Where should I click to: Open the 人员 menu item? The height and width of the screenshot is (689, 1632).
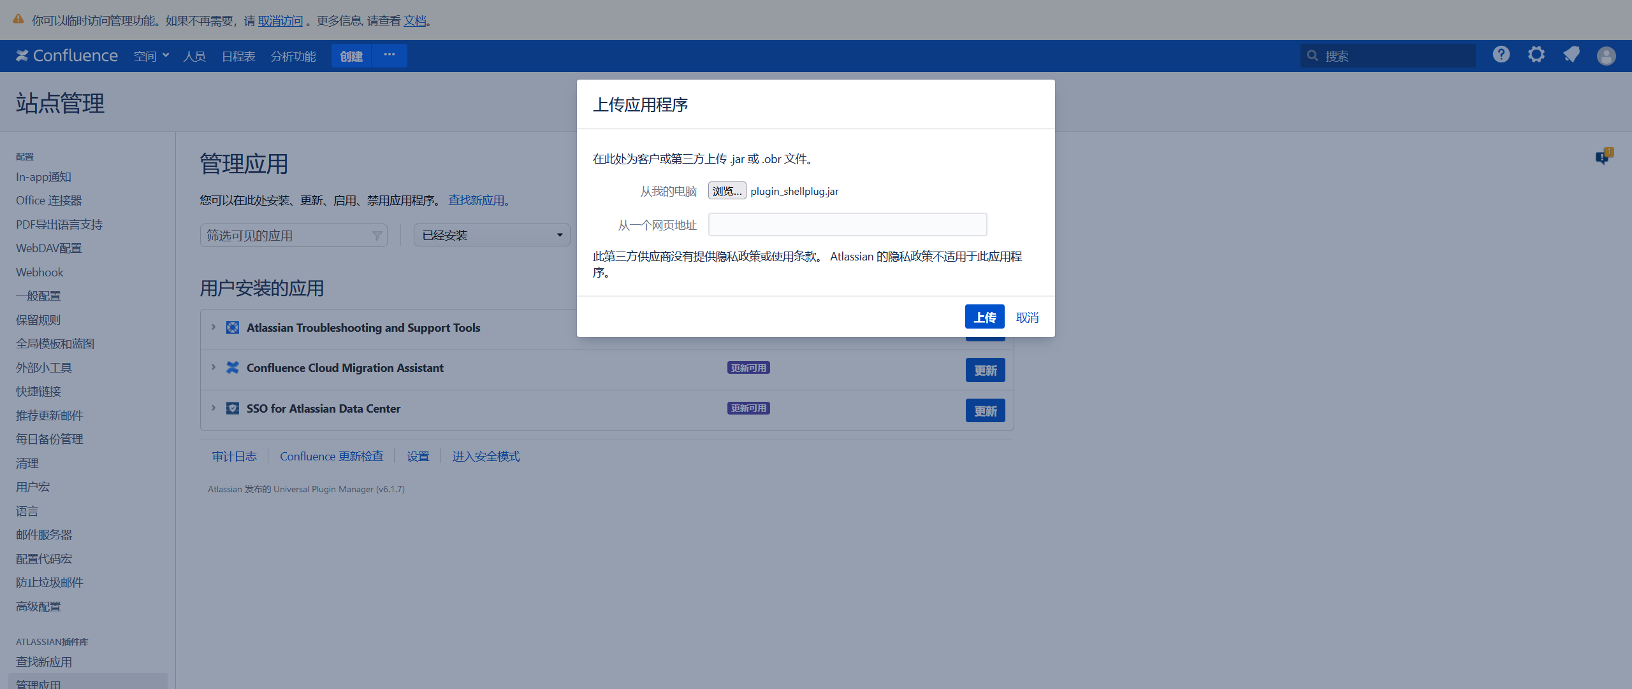pos(194,56)
